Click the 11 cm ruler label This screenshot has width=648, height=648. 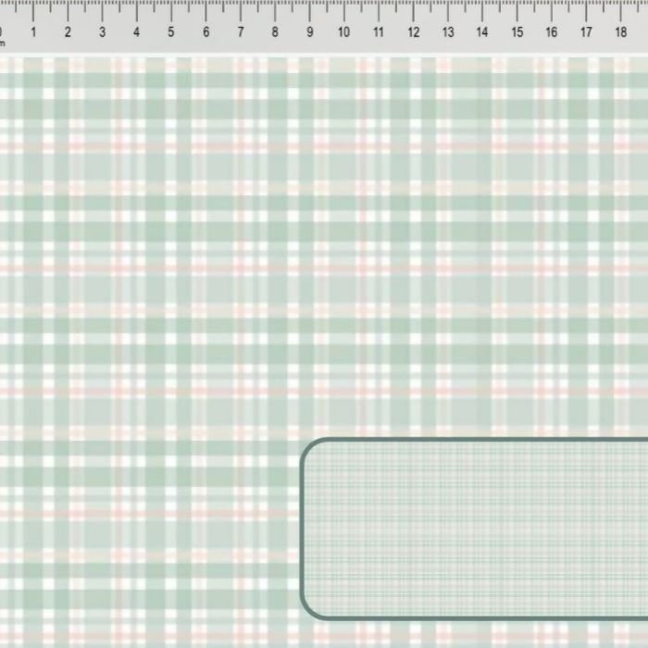379,32
